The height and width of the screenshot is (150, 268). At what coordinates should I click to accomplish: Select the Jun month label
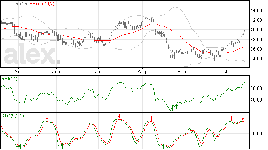[56, 72]
